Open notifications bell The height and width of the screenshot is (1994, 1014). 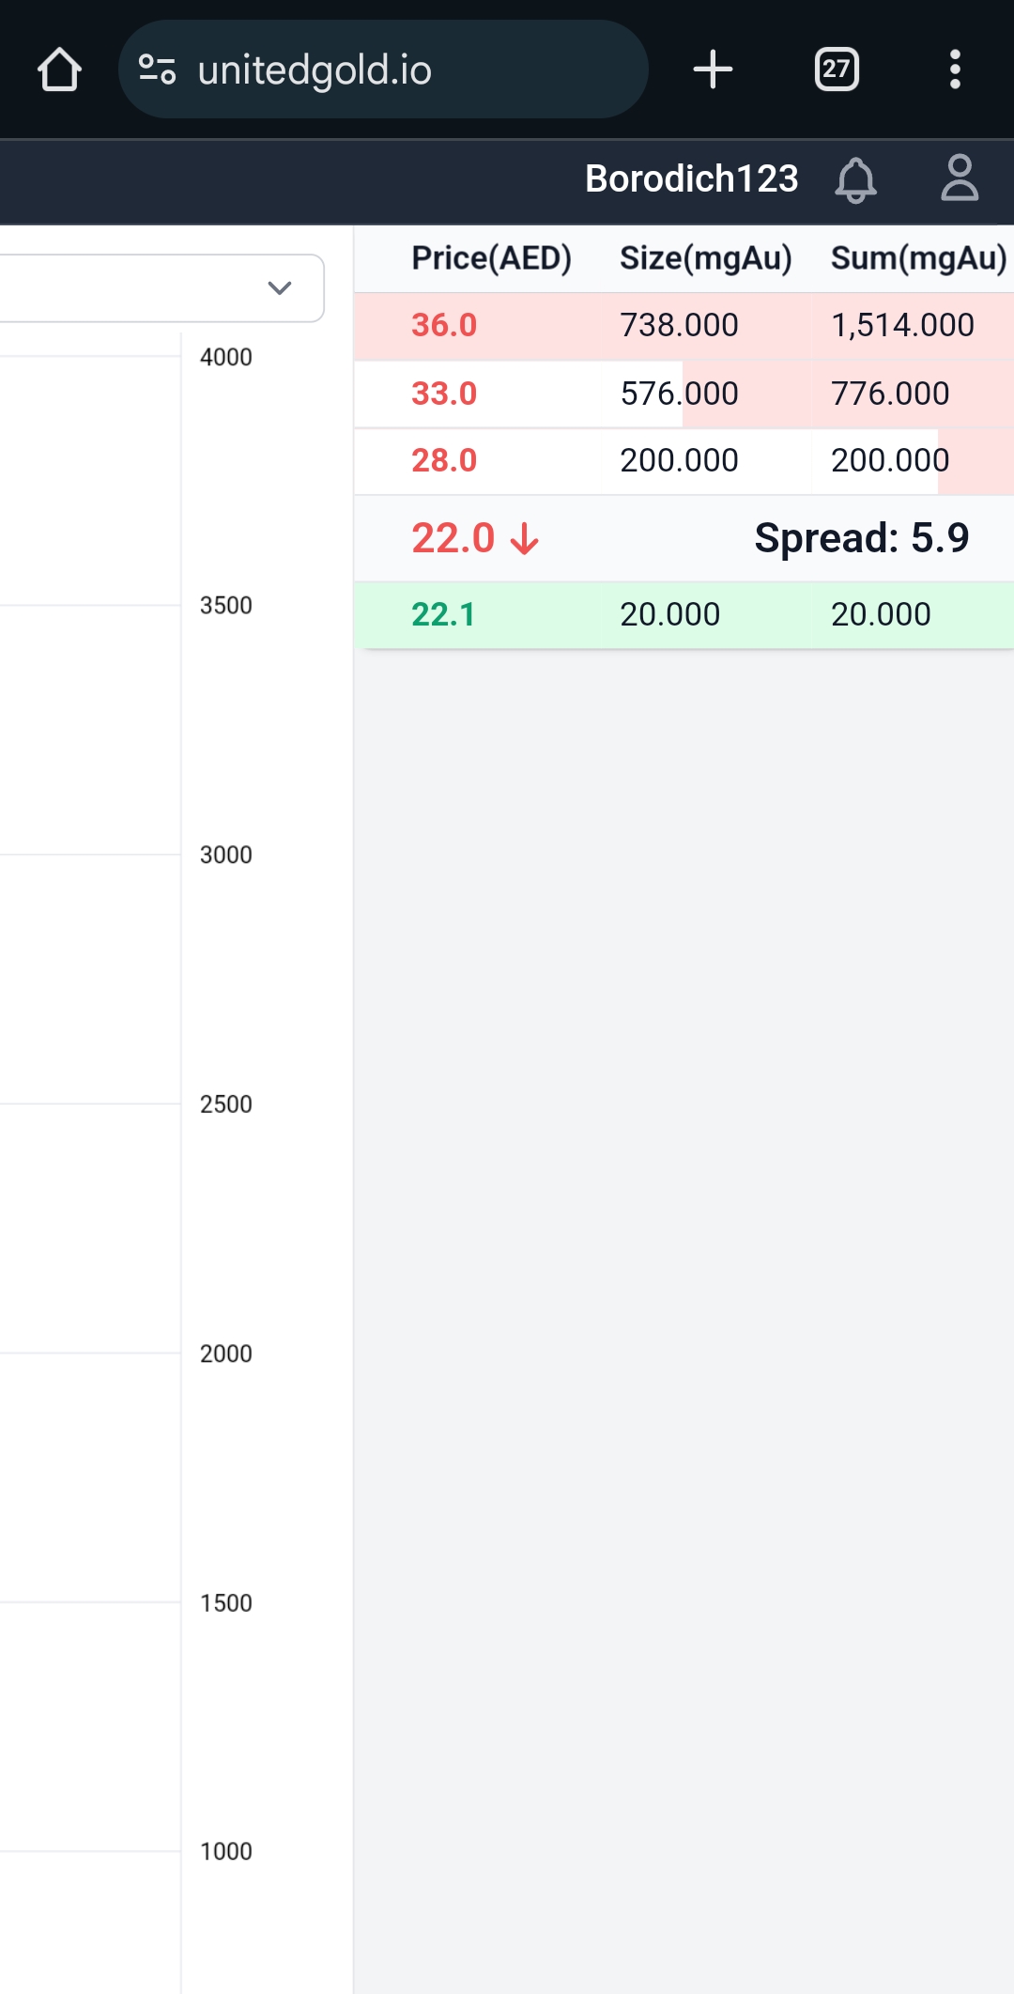[855, 179]
